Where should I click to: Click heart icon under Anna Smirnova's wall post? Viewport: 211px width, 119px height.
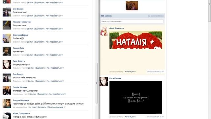pos(163,72)
